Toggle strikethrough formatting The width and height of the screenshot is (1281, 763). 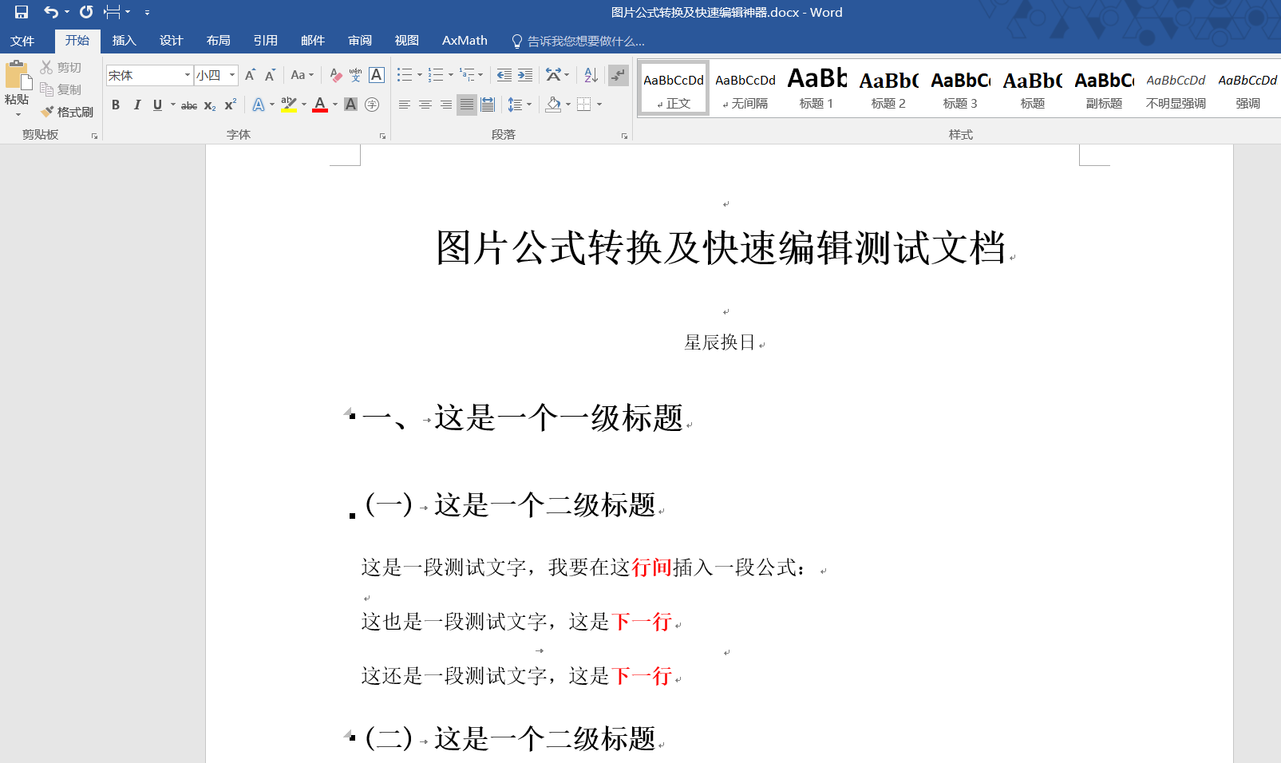pyautogui.click(x=189, y=105)
